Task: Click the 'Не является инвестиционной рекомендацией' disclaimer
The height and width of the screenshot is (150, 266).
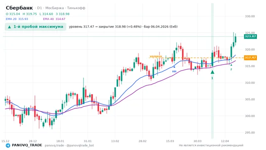Action: coord(211,145)
